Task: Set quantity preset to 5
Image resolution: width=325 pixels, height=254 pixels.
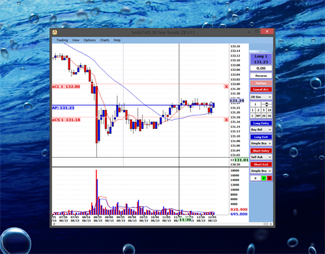Action: (x=264, y=110)
